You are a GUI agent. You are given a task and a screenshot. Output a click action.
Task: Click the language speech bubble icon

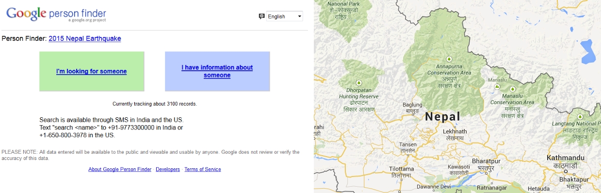point(261,16)
